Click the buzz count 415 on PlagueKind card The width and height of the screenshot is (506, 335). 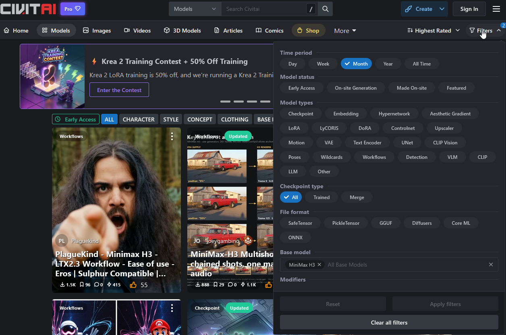(x=114, y=285)
